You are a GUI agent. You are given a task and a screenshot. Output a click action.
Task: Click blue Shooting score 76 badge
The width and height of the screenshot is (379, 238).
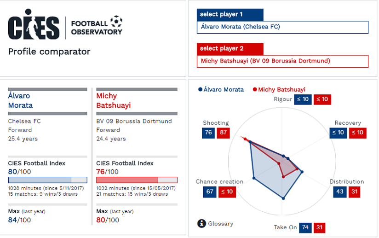pos(208,133)
